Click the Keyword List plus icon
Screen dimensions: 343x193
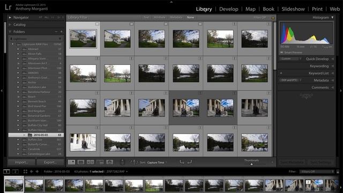[x=281, y=73]
